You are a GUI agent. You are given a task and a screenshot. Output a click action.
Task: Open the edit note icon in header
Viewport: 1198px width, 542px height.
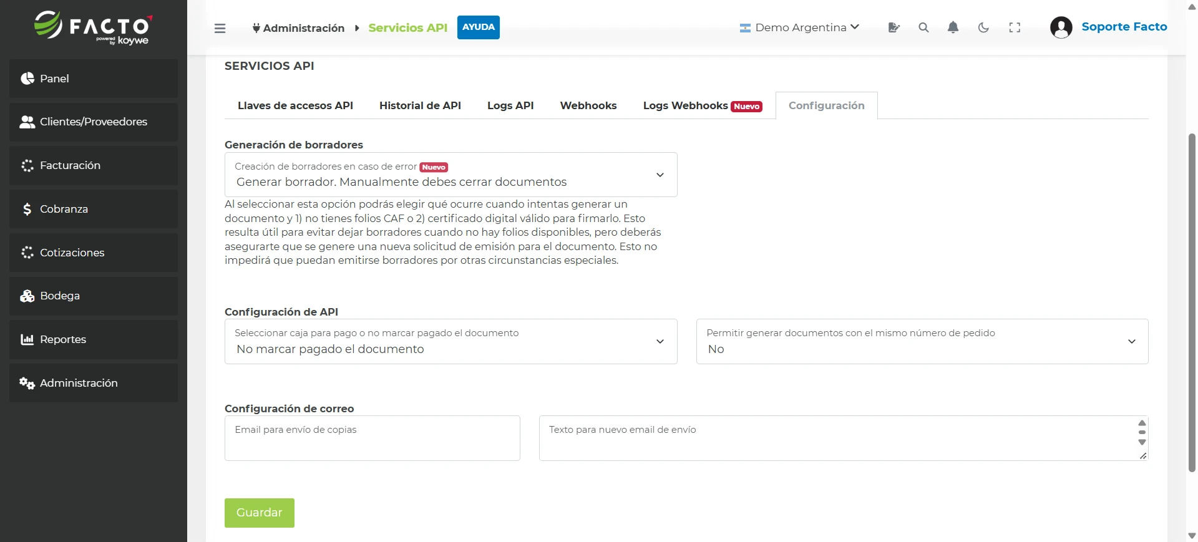tap(894, 27)
